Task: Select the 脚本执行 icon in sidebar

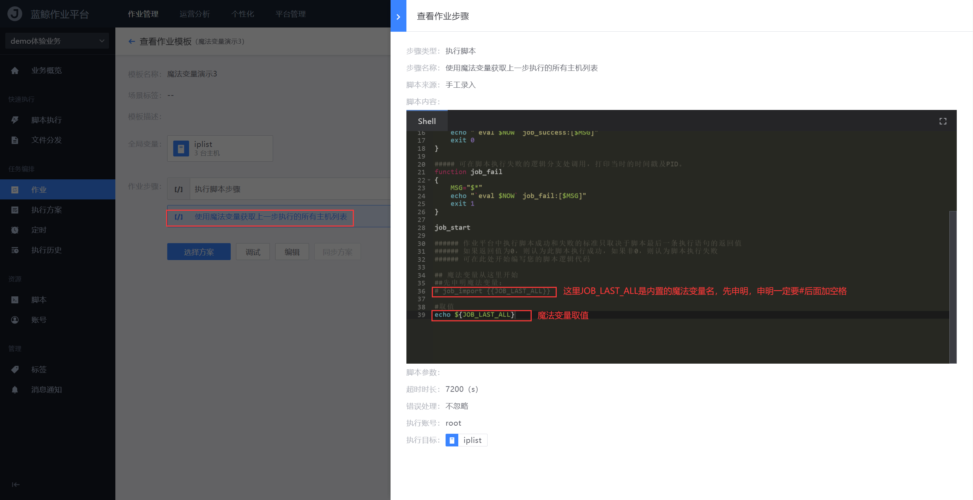Action: click(15, 120)
